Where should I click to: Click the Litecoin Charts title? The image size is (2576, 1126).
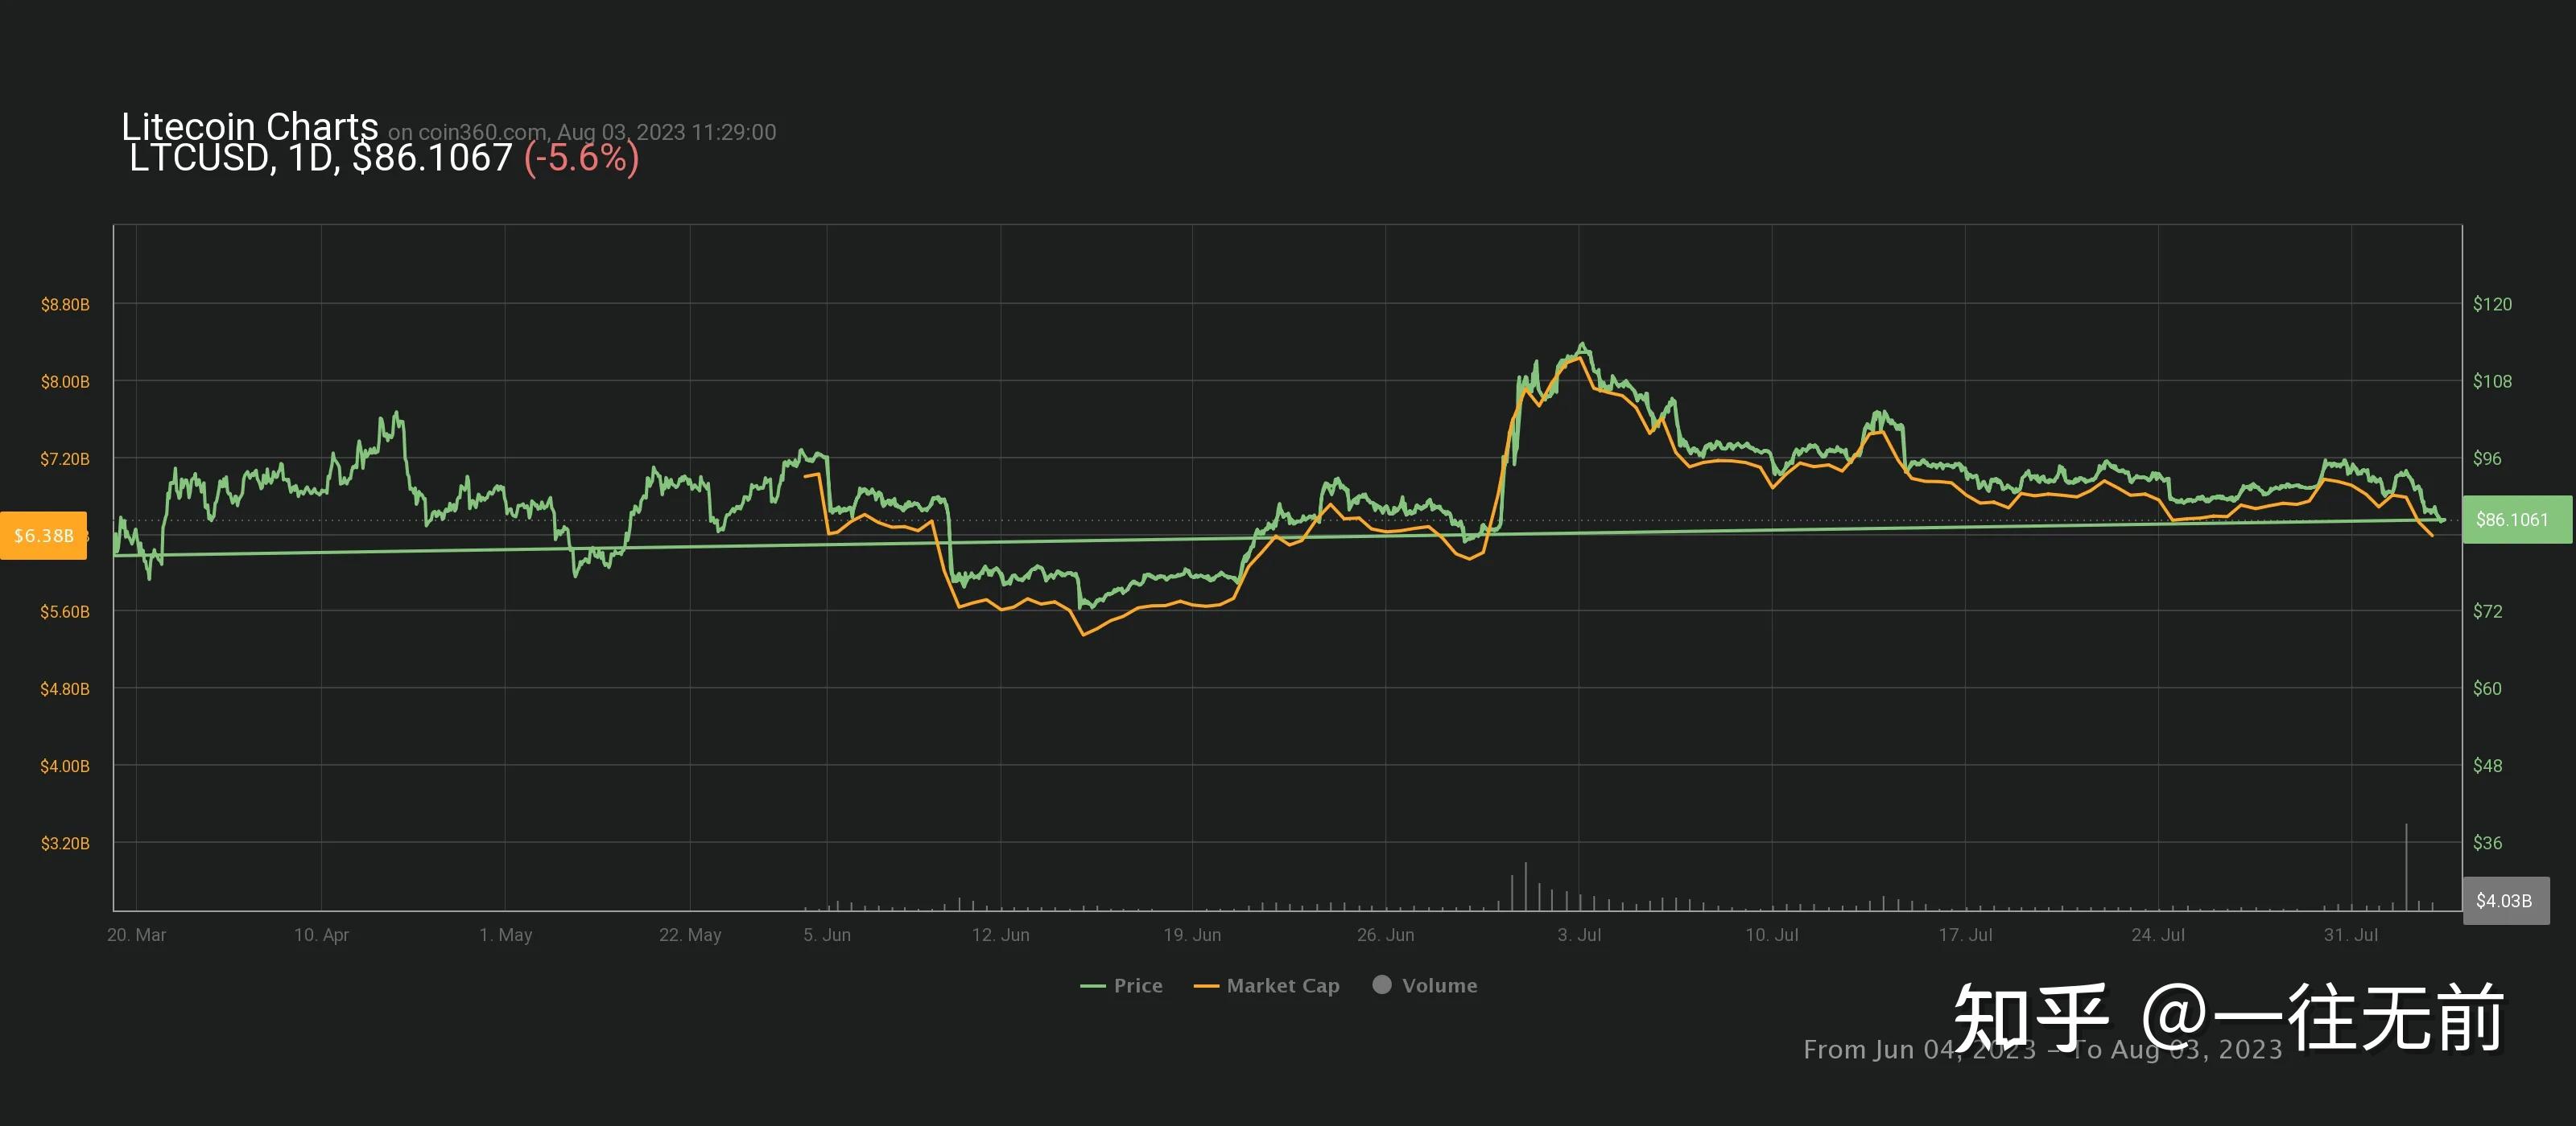click(x=250, y=127)
